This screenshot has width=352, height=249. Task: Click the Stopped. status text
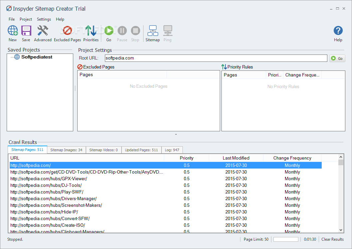pyautogui.click(x=15, y=239)
